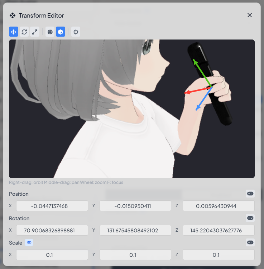264x269 pixels.
Task: Switch to world space globe mode
Action: pos(50,32)
